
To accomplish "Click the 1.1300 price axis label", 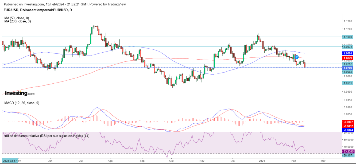I will tap(347, 21).
